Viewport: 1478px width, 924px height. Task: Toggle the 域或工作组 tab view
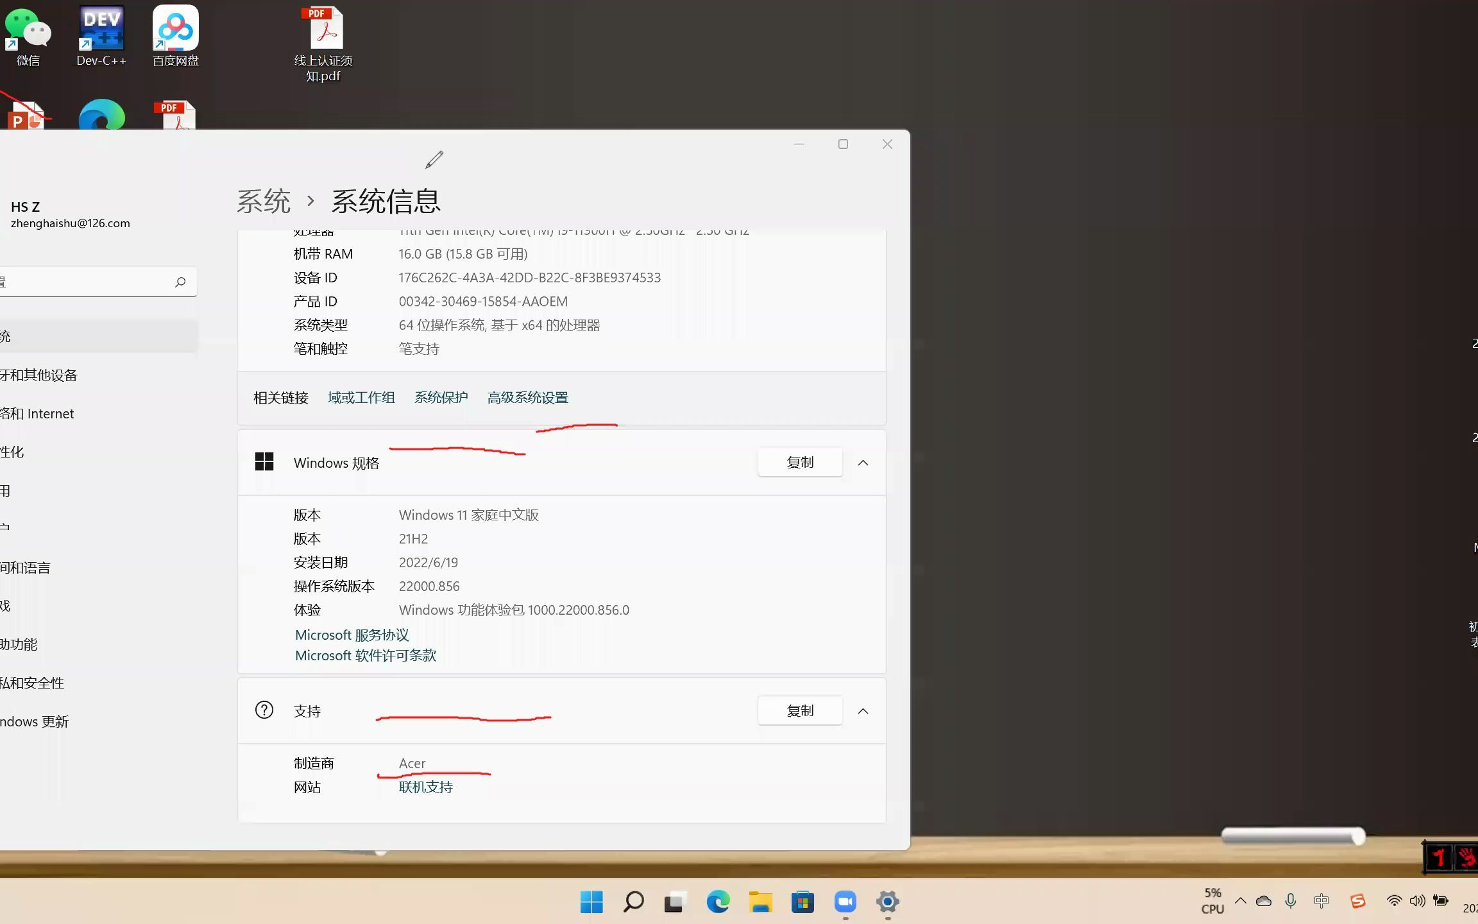coord(361,396)
